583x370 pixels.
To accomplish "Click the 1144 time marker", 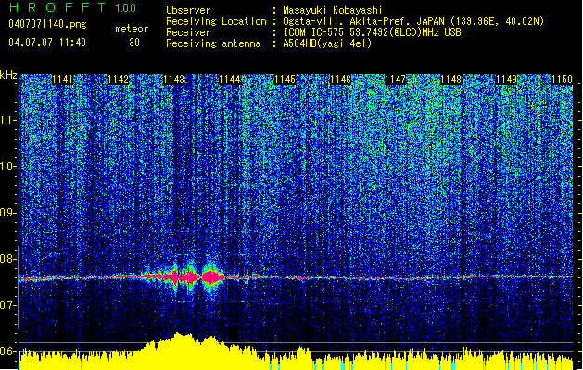I will pos(230,80).
